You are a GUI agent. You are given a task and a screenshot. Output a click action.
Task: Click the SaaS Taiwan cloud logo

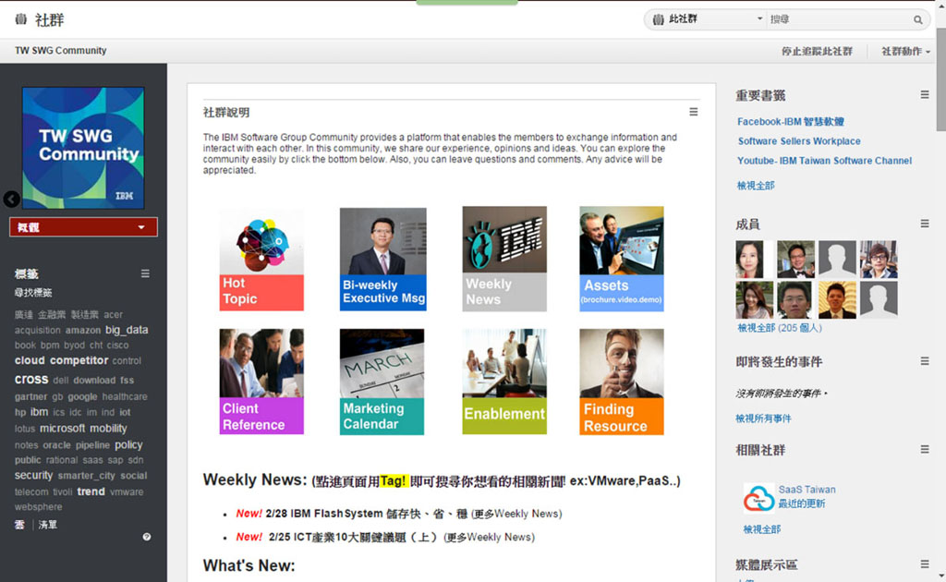pos(758,498)
